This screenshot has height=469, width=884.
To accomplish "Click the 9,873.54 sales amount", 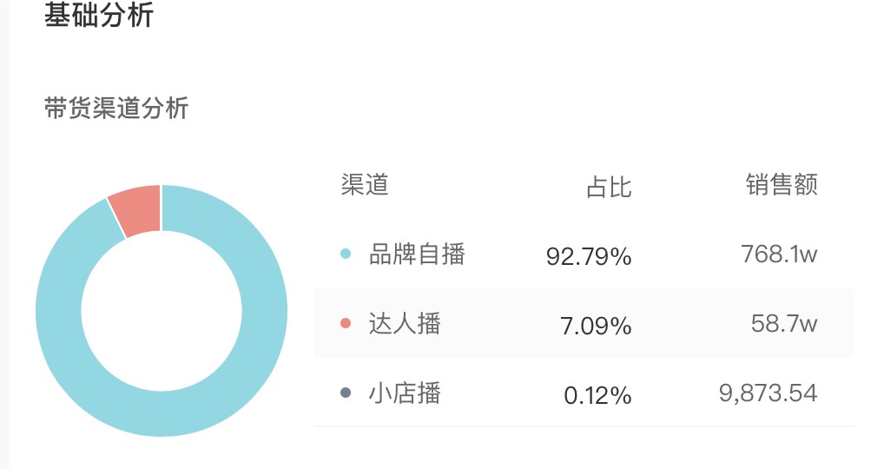I will pyautogui.click(x=768, y=393).
